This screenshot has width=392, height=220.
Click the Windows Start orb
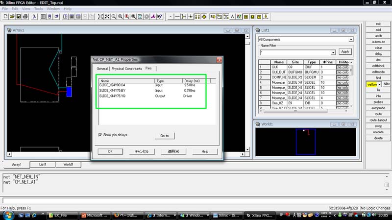click(x=8, y=215)
